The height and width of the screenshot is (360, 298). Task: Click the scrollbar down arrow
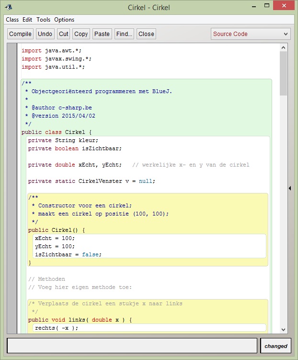coord(283,329)
